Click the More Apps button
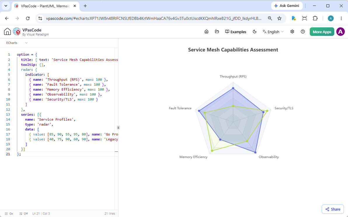This screenshot has height=217, width=348. (x=322, y=32)
